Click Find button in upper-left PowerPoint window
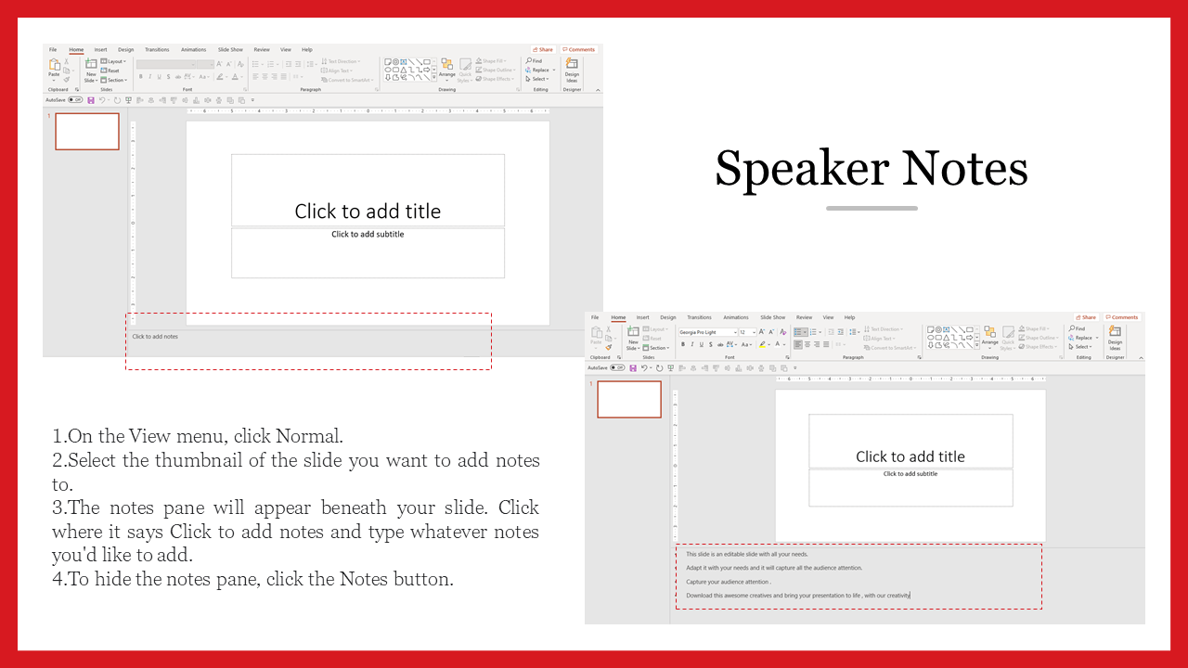This screenshot has width=1188, height=668. [536, 61]
